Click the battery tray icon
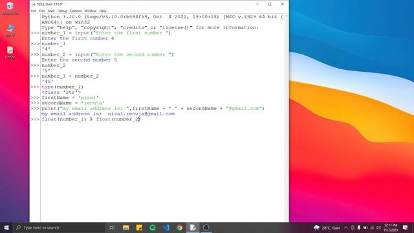 coord(365,228)
